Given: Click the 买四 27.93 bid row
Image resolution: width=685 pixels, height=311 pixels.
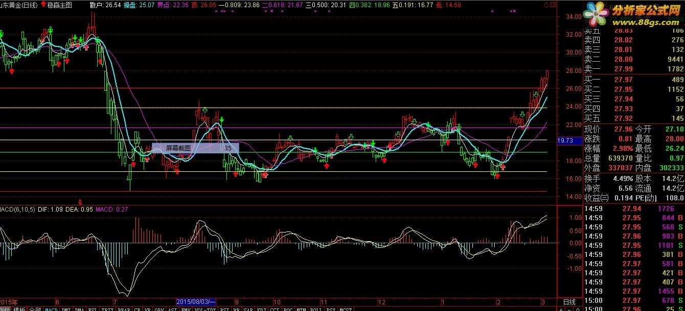Looking at the screenshot, I should [x=634, y=109].
